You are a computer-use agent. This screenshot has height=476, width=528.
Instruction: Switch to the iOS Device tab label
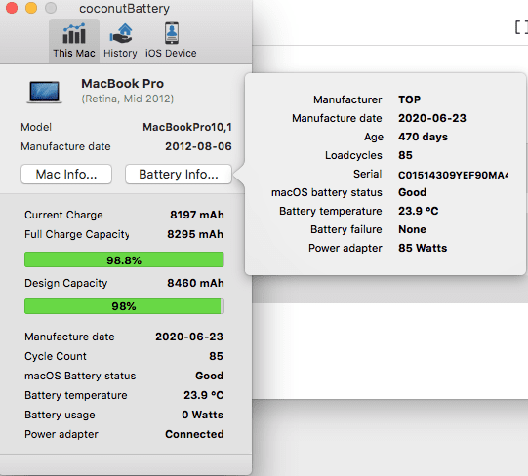click(x=171, y=54)
